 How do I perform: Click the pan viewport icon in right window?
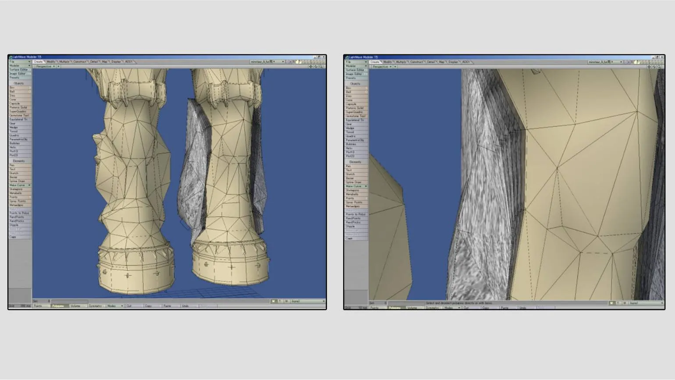pos(650,67)
